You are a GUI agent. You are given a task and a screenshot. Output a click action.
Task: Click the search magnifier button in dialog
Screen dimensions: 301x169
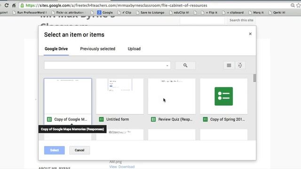[185, 65]
